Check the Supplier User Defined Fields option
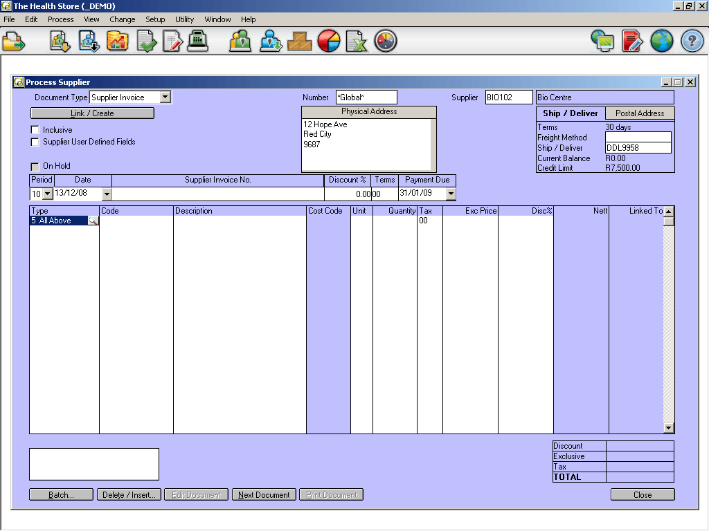This screenshot has width=709, height=531. pos(35,140)
